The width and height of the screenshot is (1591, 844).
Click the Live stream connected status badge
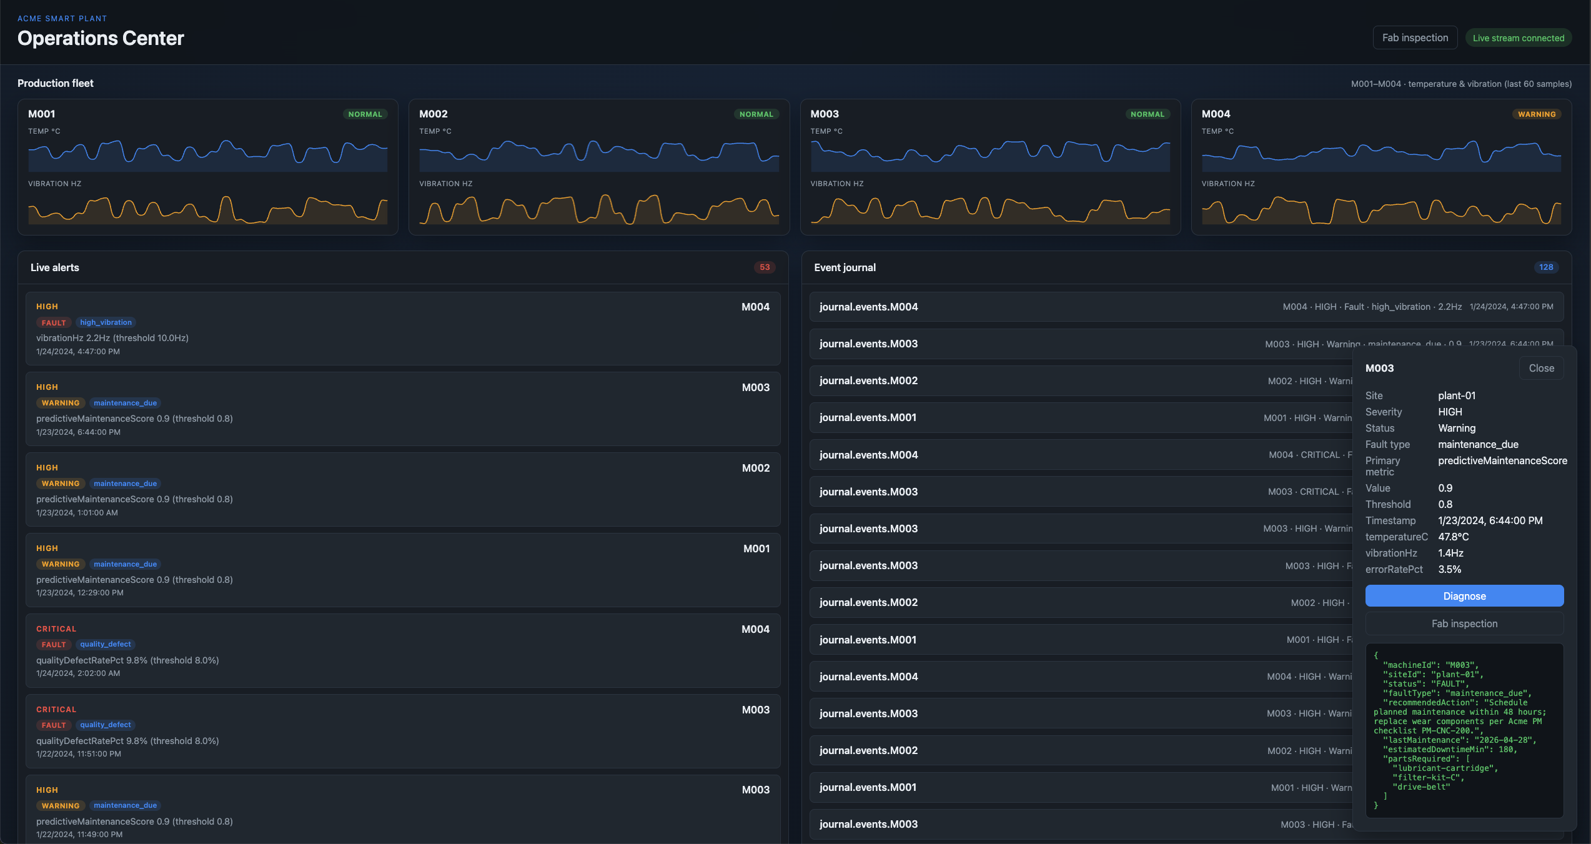(1519, 38)
